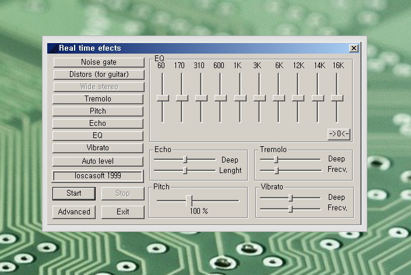Click the Vibrato Frecv. slider thumb
The height and width of the screenshot is (275, 411).
[290, 209]
